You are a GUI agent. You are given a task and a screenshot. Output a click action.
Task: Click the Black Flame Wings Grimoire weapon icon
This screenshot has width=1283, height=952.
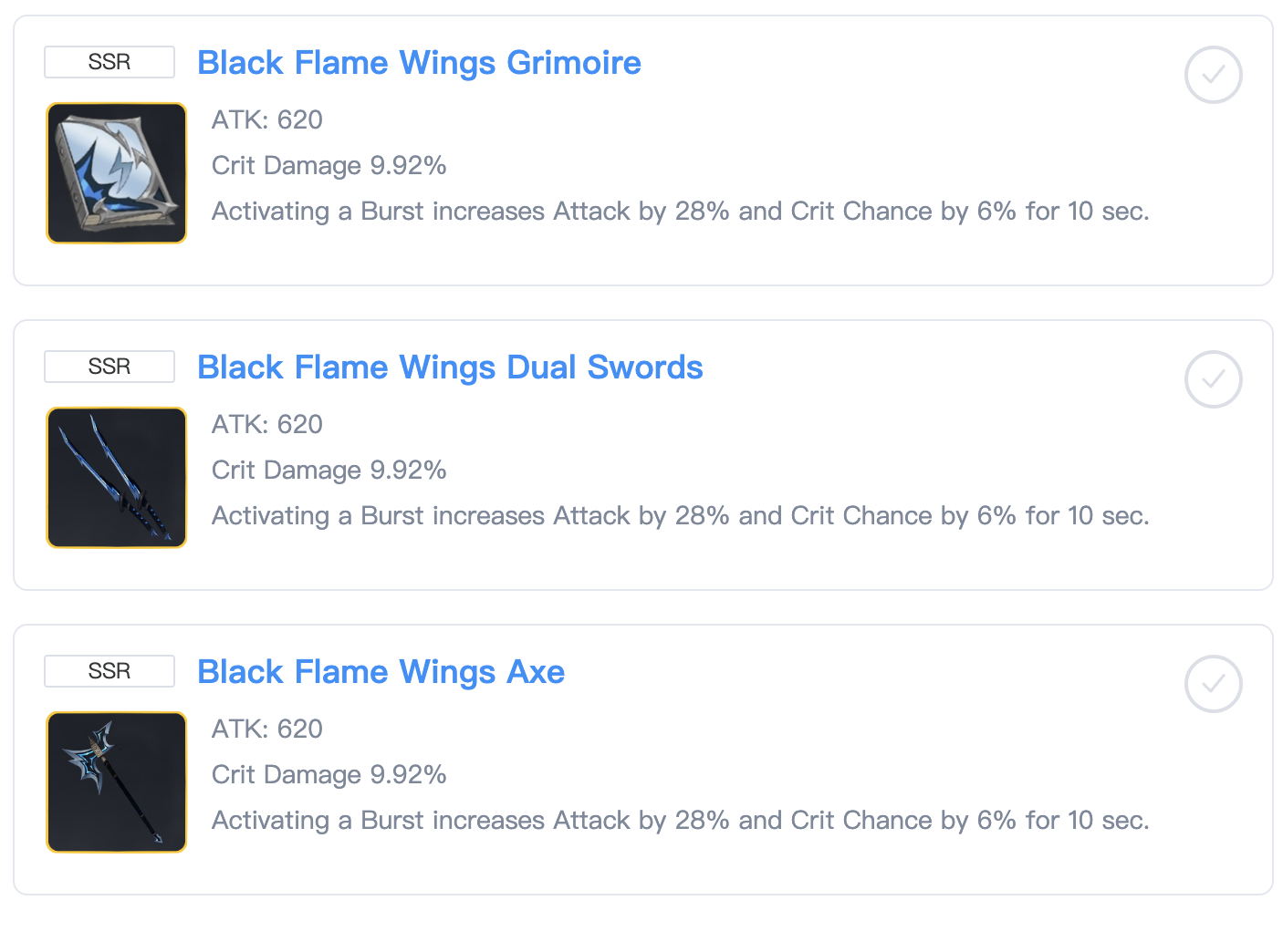[116, 172]
